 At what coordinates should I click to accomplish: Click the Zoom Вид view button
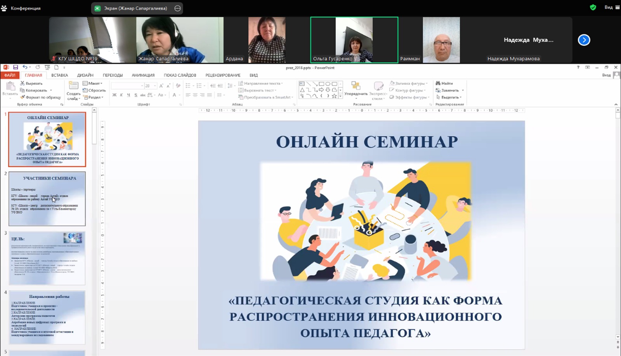pyautogui.click(x=612, y=7)
